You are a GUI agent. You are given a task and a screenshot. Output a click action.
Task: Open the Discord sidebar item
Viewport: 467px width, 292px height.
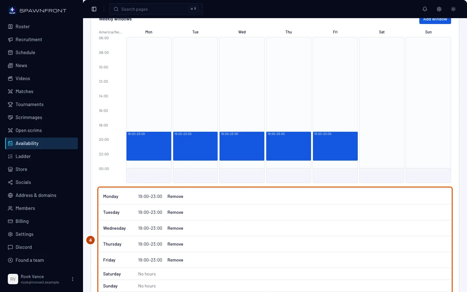pos(42,247)
